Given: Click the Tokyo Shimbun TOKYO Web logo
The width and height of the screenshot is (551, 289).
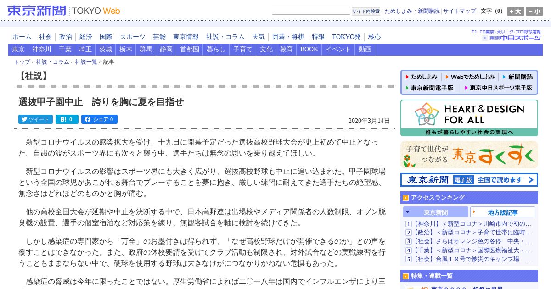Looking at the screenshot, I should pos(64,11).
